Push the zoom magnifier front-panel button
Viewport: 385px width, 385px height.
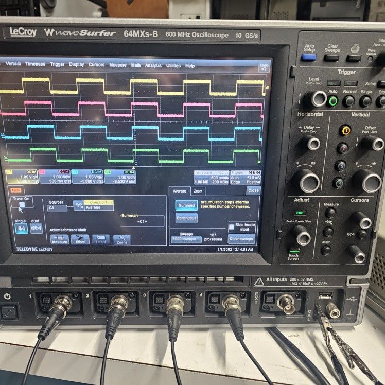328,232
